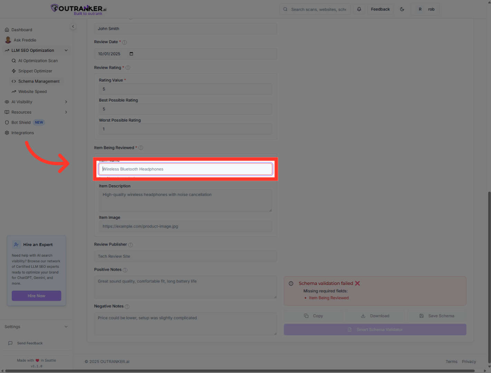
Task: Click the "Hire an Expert" card heading
Action: (x=38, y=245)
